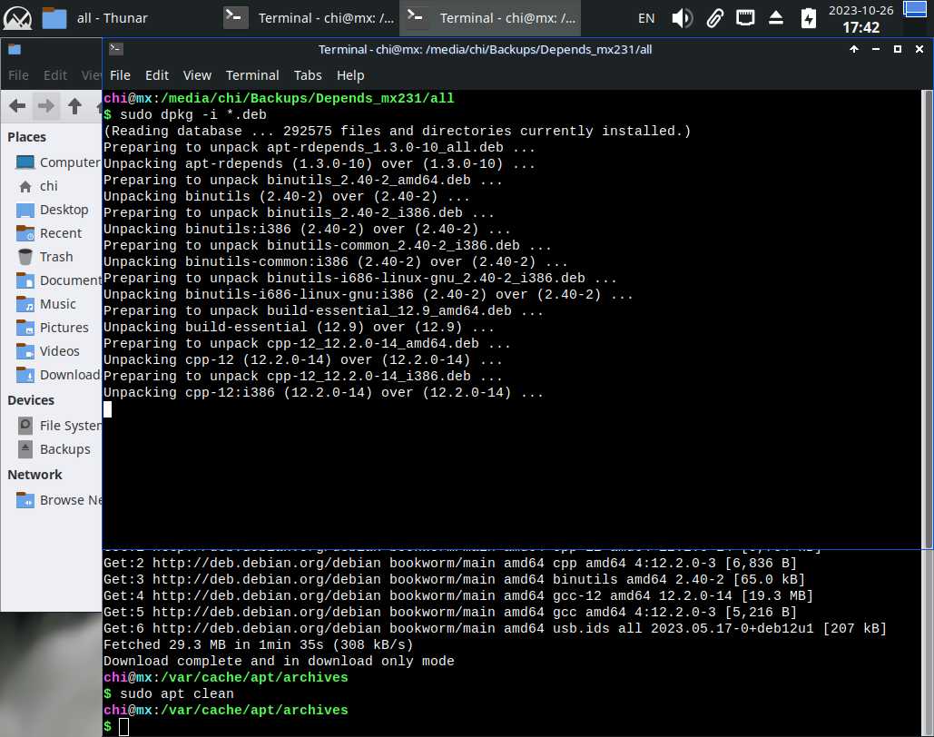Click the eject removable media tray icon
Image resolution: width=934 pixels, height=737 pixels.
pos(775,18)
